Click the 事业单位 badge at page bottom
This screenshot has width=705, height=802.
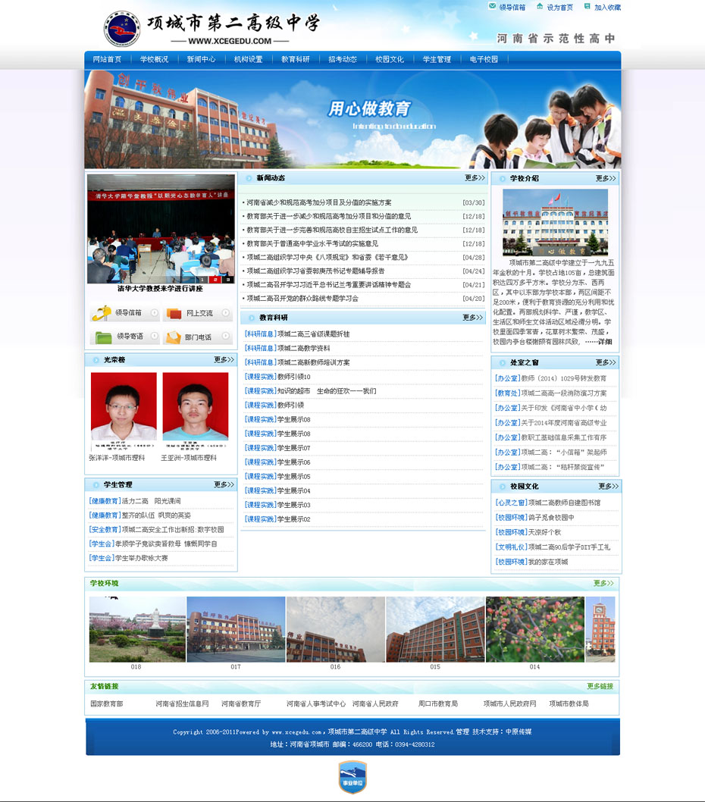pos(352,776)
